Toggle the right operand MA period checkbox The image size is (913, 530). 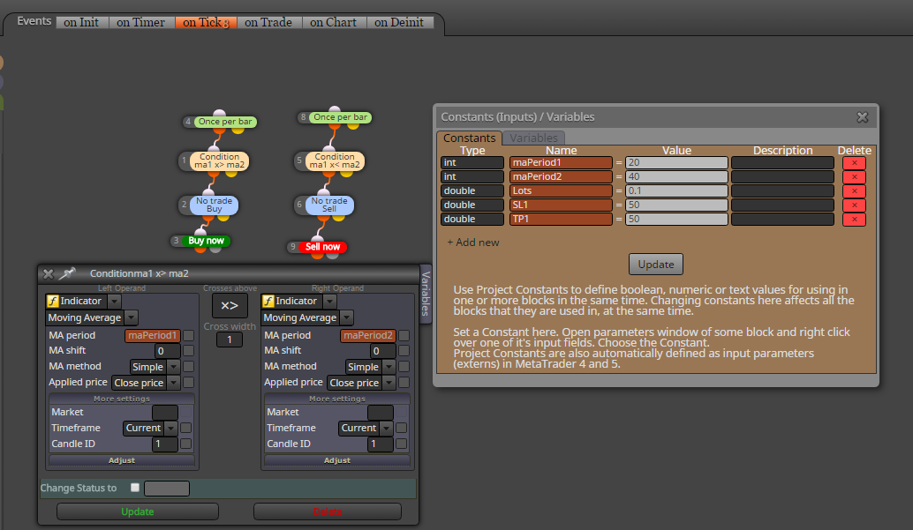pyautogui.click(x=404, y=336)
